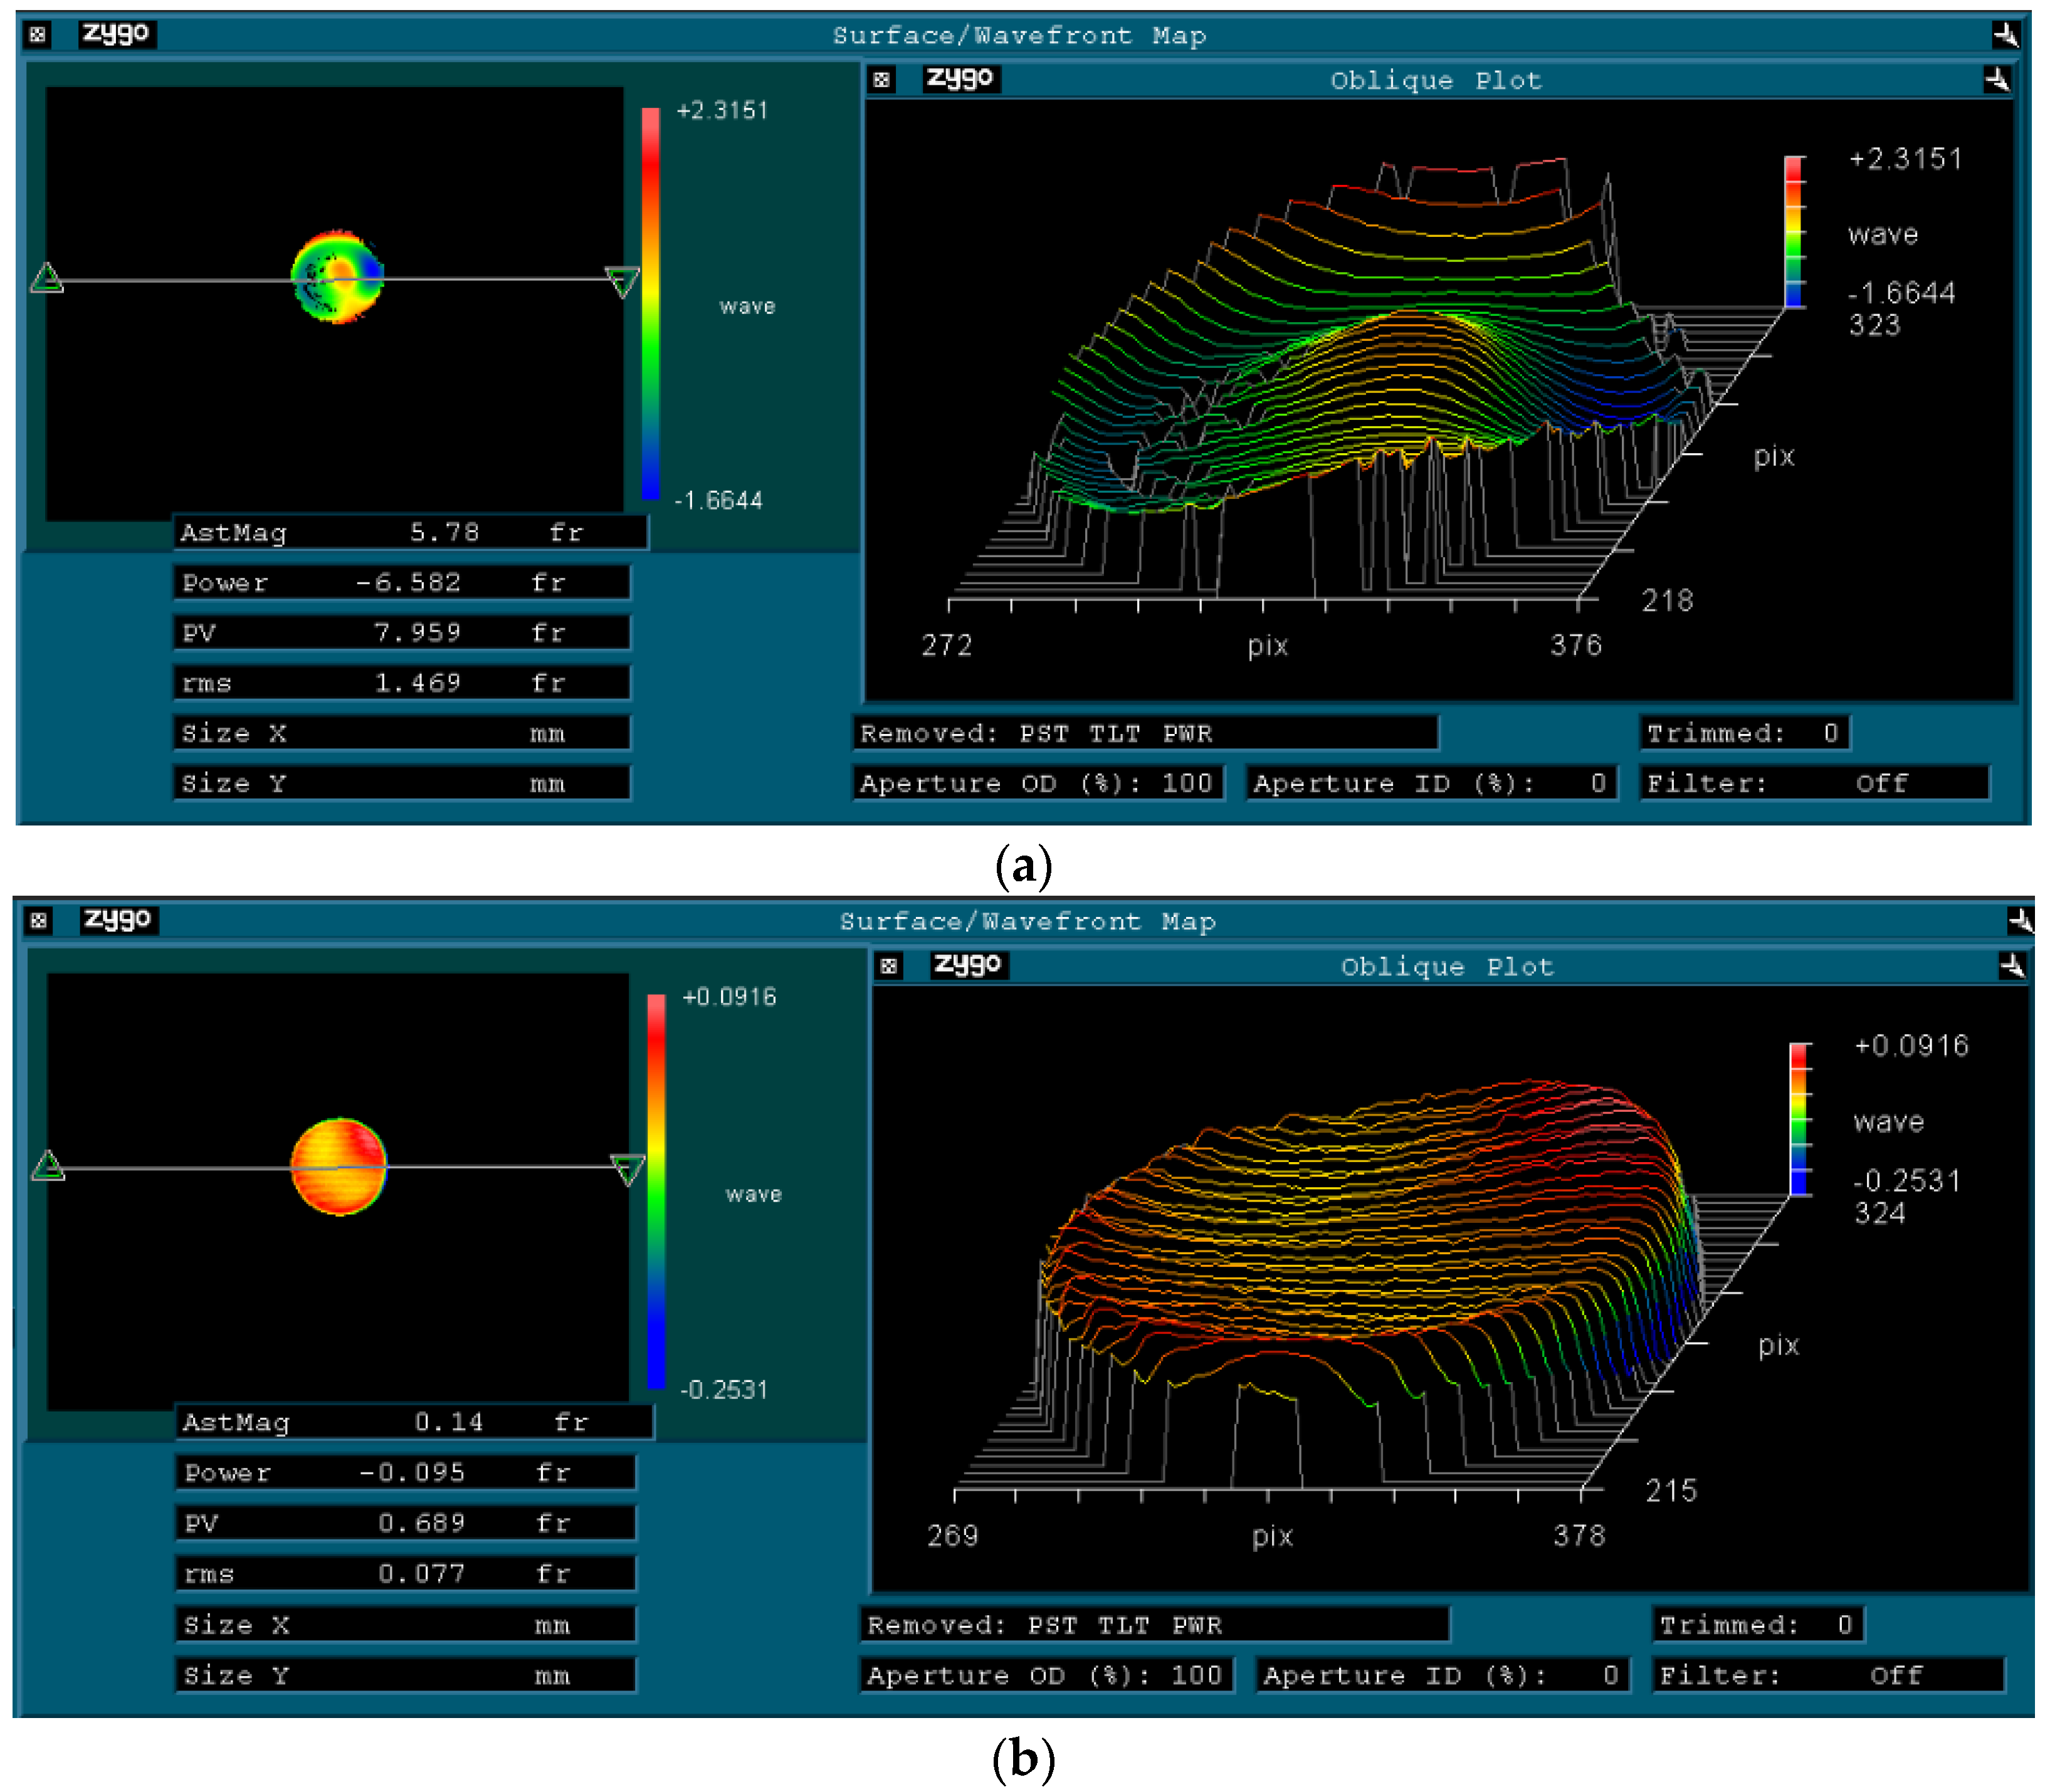Click the filled-plot color scale from +2.3151 to -1.6644
The width and height of the screenshot is (2045, 1792).
[x=650, y=303]
